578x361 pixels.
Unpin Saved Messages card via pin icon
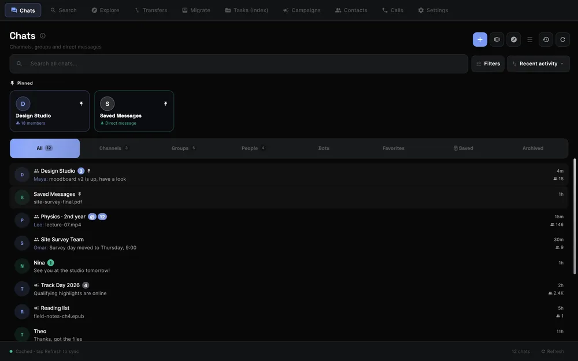pyautogui.click(x=165, y=103)
